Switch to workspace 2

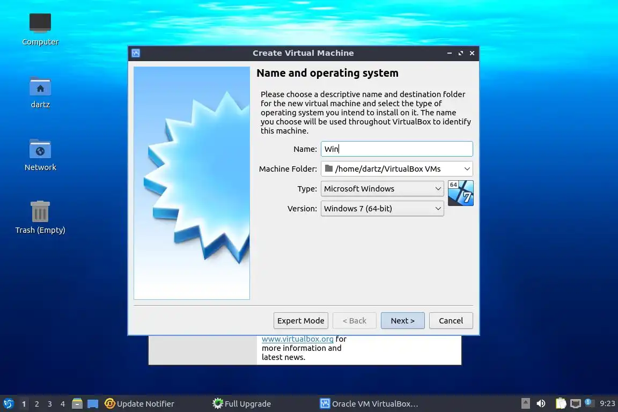[x=36, y=404]
